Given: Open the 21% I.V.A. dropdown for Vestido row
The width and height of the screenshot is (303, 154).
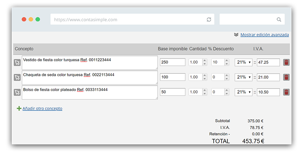Looking at the screenshot, I should pyautogui.click(x=244, y=62).
